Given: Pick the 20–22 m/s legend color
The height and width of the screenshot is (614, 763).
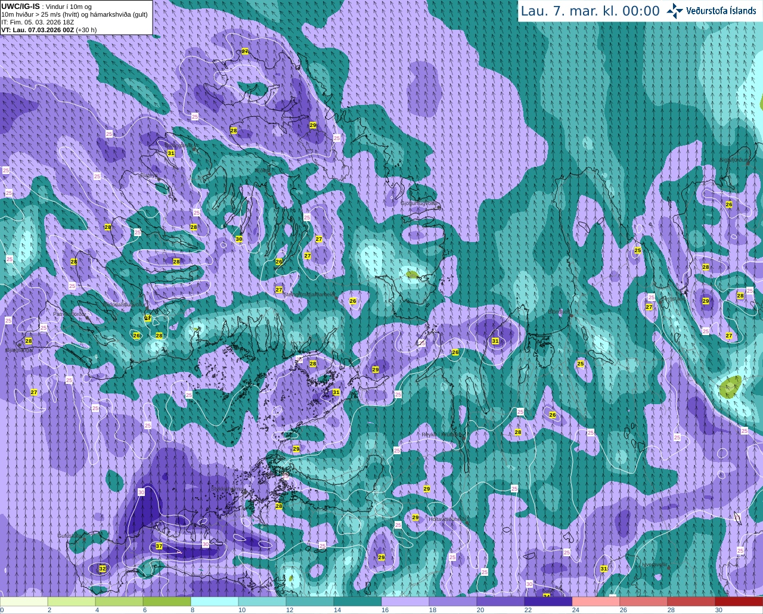Looking at the screenshot, I should pos(501,601).
